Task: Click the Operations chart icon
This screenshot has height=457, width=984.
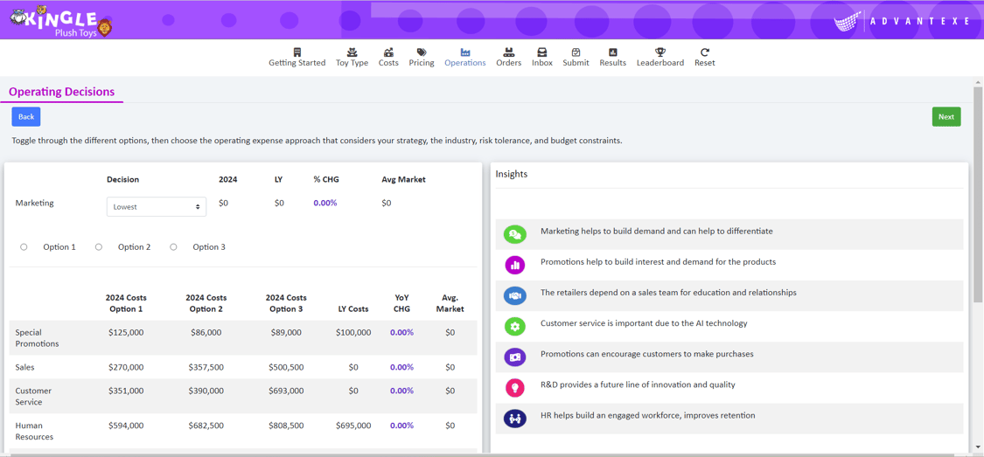Action: 465,52
